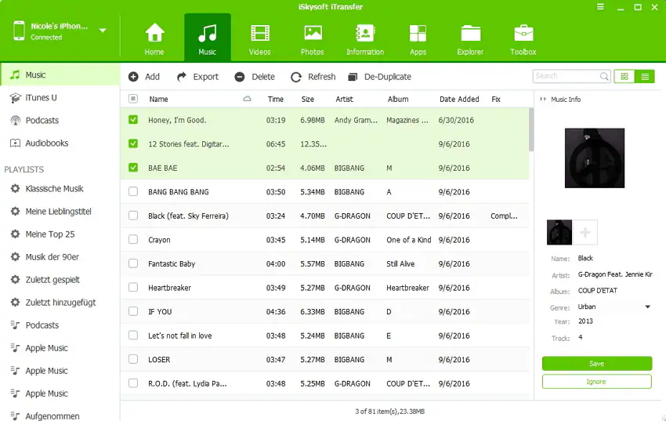Sort by the Date Added column header
Screen dimensions: 666x421
[x=459, y=99]
